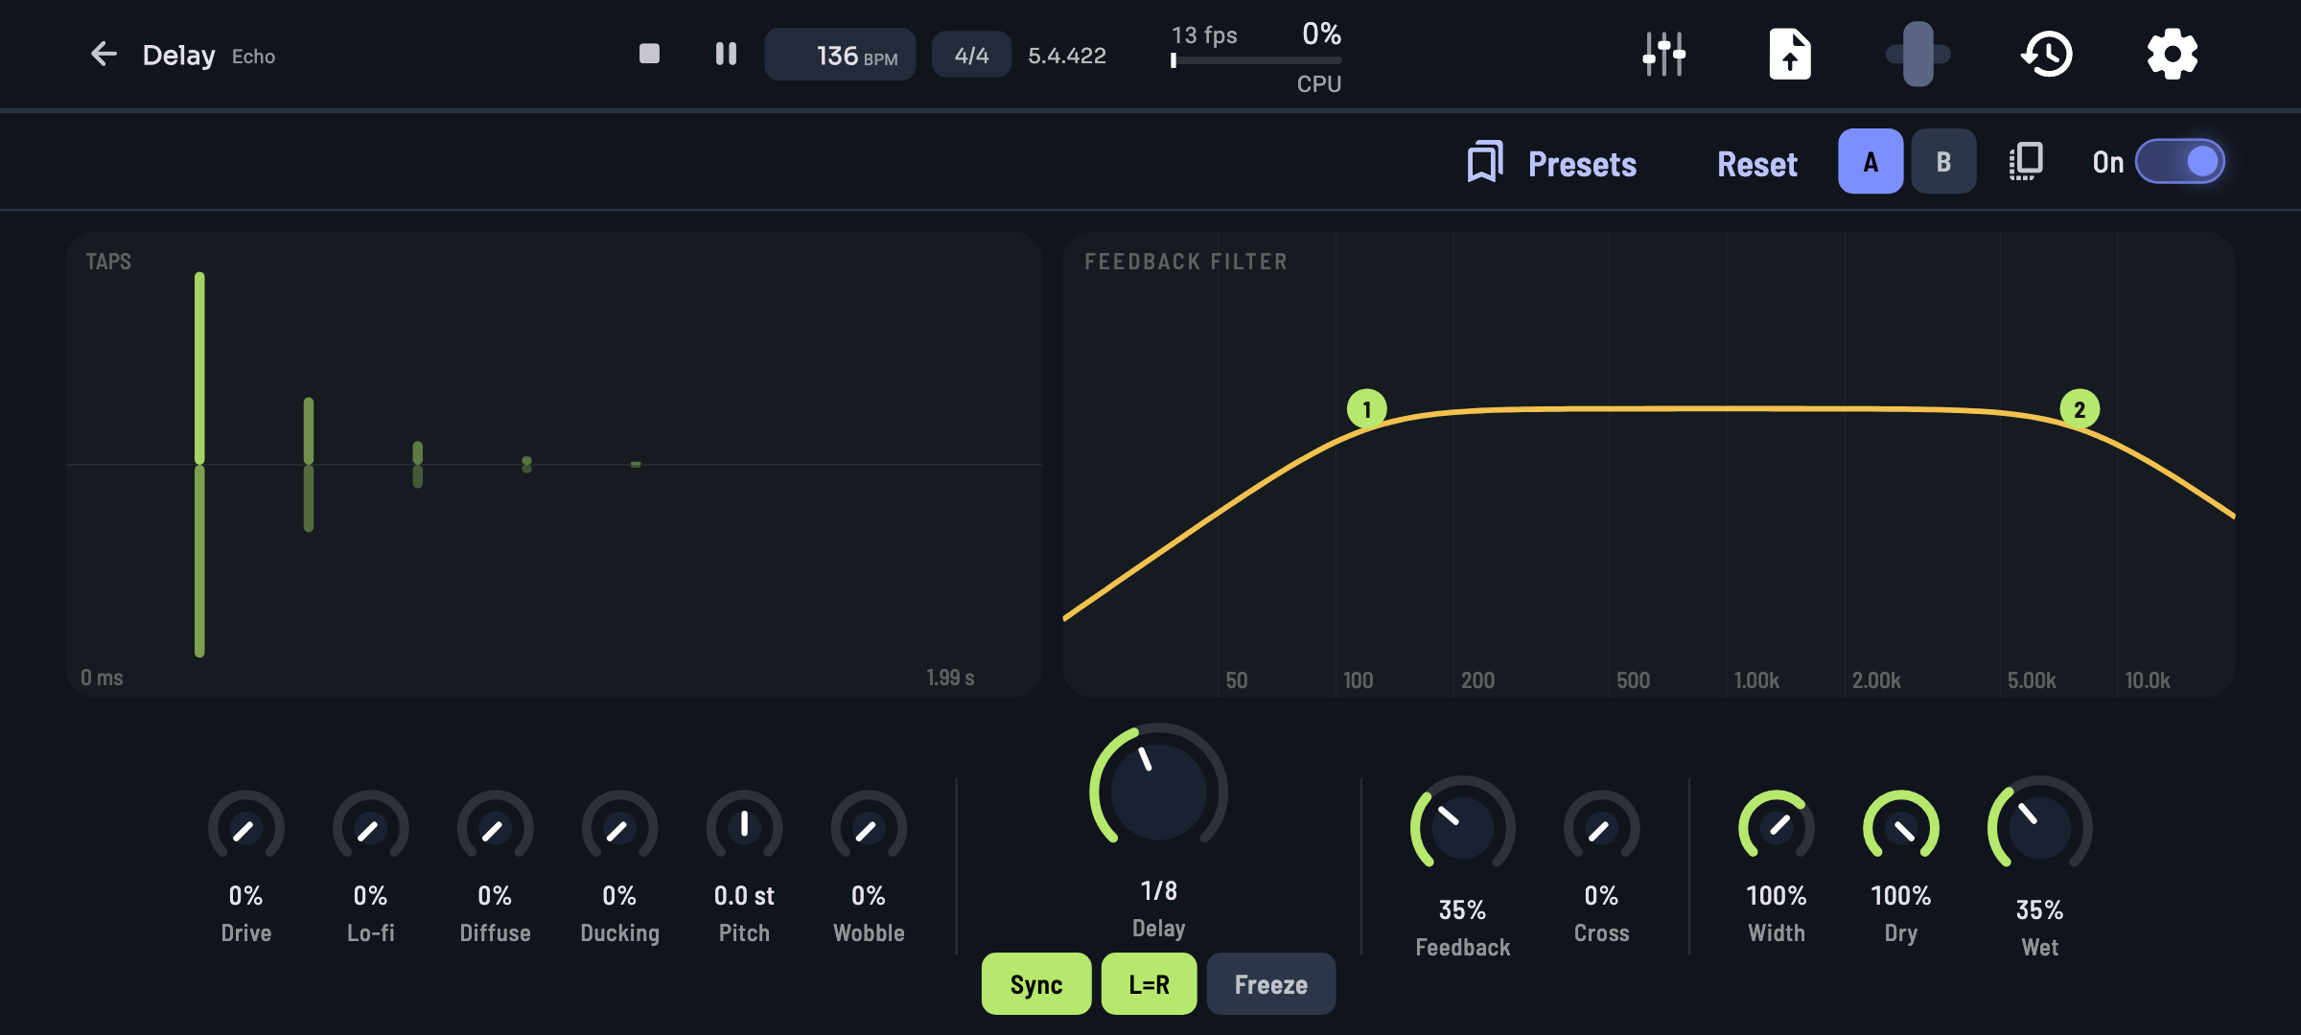Viewport: 2301px width, 1035px height.
Task: Click the first tall tap bar
Action: [199, 464]
